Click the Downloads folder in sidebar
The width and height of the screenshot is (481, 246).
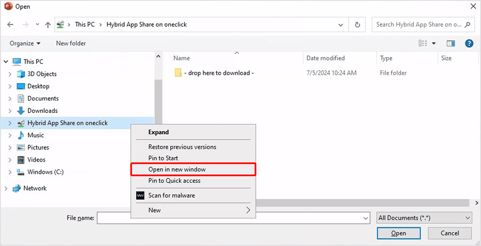[x=42, y=111]
